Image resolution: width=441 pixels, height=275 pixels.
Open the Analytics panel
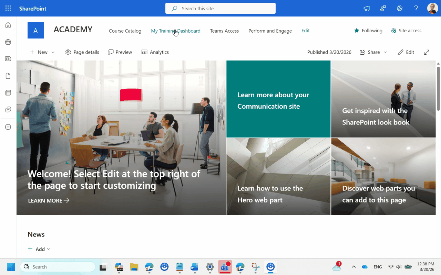click(155, 52)
